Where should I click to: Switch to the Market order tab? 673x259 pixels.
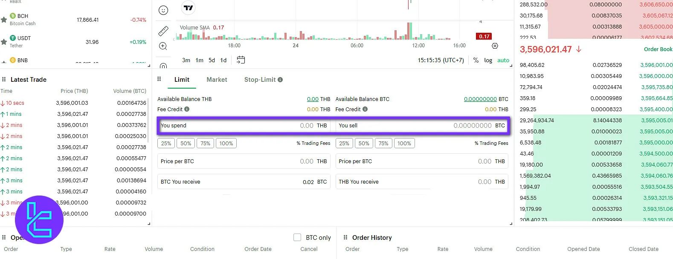click(x=217, y=80)
